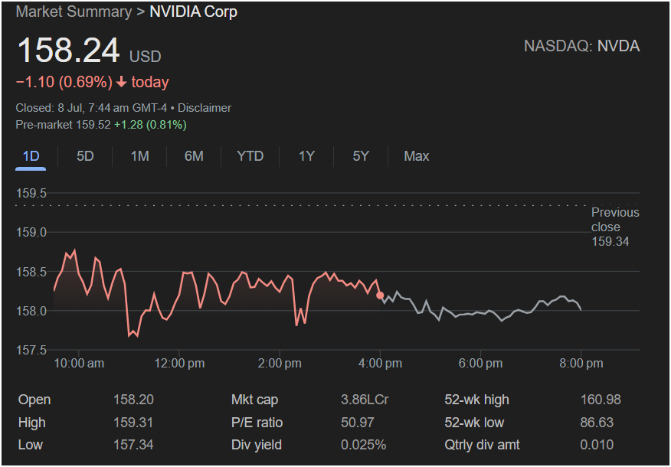The image size is (671, 467).
Task: Show the 6M price history
Action: pos(194,156)
